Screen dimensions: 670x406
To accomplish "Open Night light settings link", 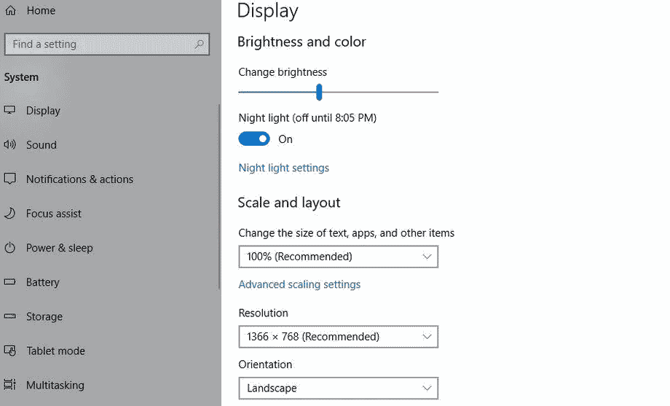I will point(284,168).
